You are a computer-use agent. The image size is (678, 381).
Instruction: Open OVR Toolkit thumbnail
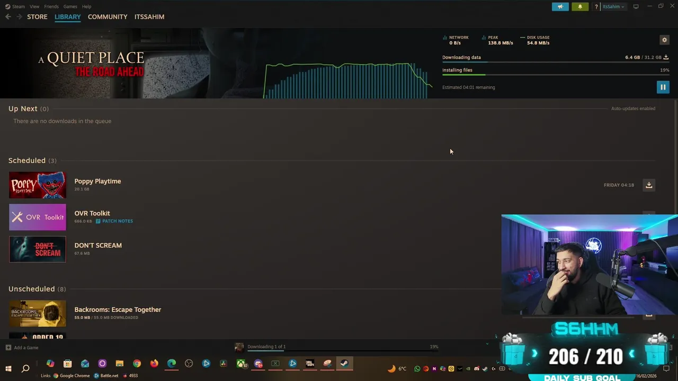[38, 217]
